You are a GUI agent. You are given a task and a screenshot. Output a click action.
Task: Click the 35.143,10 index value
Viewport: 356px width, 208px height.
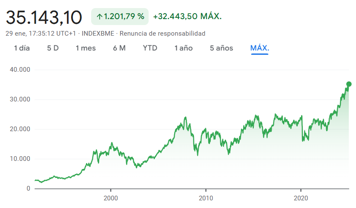click(44, 17)
